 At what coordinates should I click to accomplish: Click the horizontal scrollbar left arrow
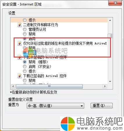click(x=13, y=86)
